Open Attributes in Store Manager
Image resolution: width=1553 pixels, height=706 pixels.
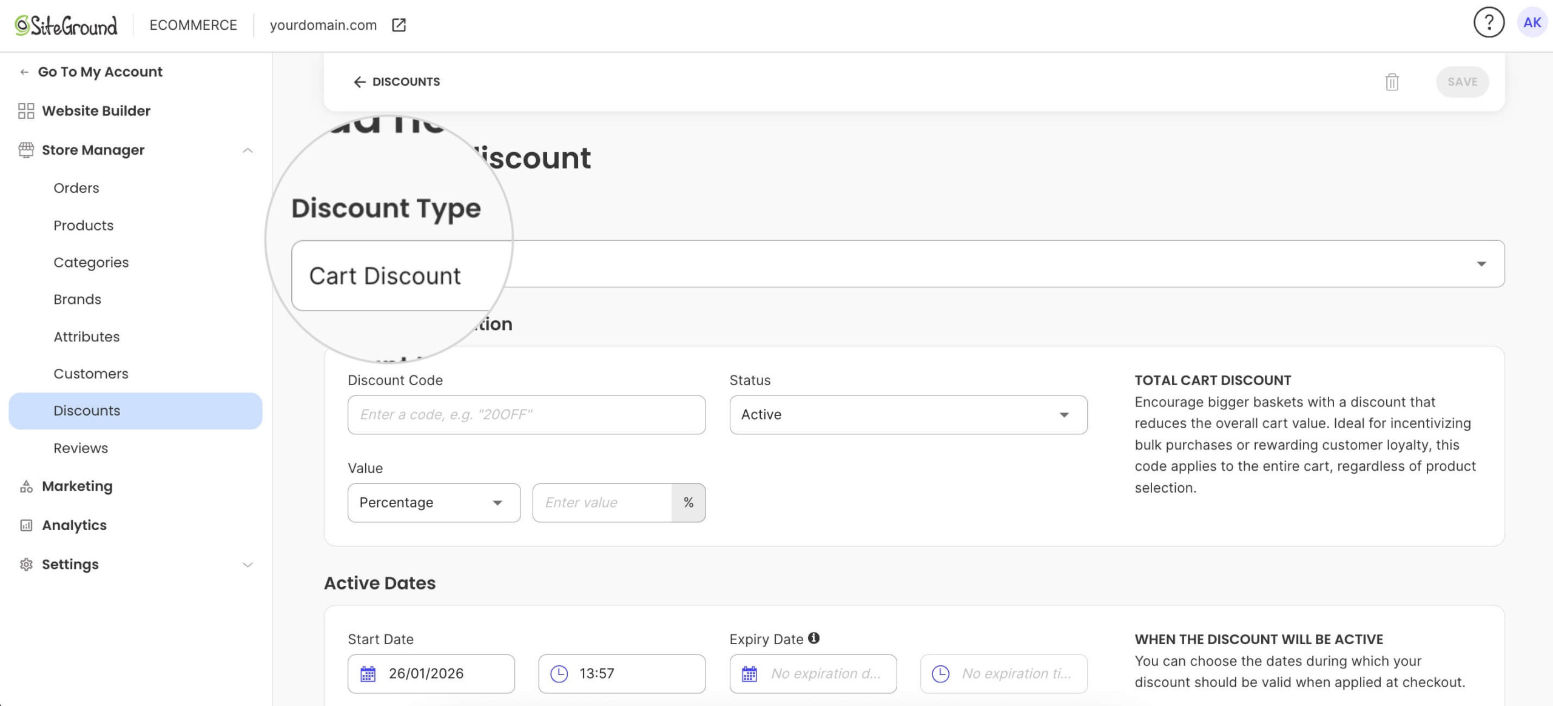click(x=87, y=337)
